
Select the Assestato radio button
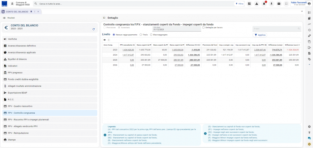pos(119,27)
